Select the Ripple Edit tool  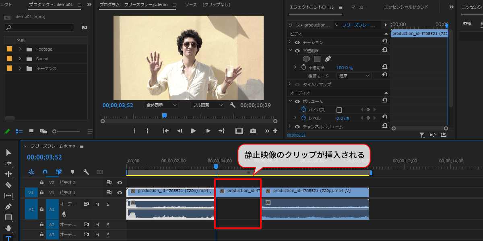pyautogui.click(x=8, y=174)
